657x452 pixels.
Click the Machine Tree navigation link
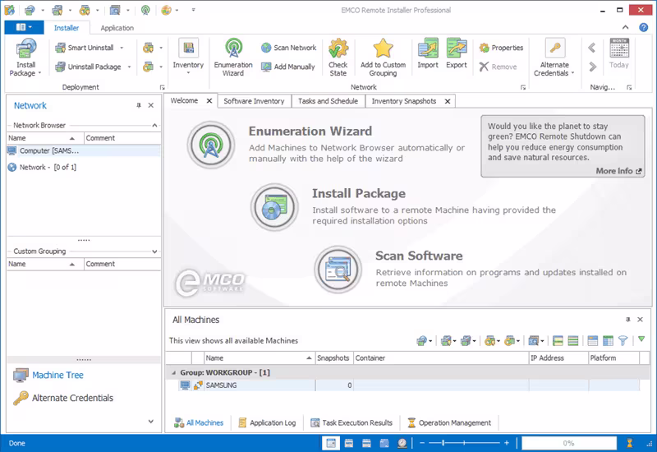pos(57,376)
